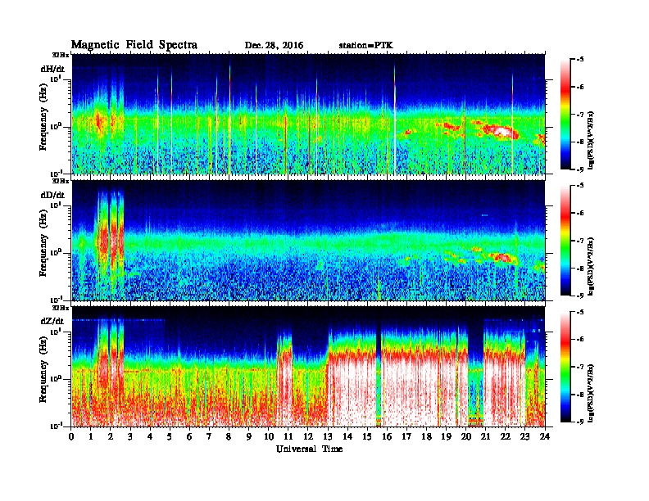The height and width of the screenshot is (501, 649).
Task: Click the "2" hour tick label
Action: (x=111, y=436)
